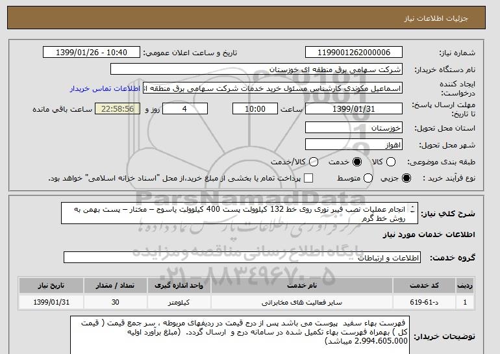Viewport: 500px width, 354px height.
Task: Click the scroll stepper in شرح کلی نیاز box
Action: pyautogui.click(x=412, y=209)
